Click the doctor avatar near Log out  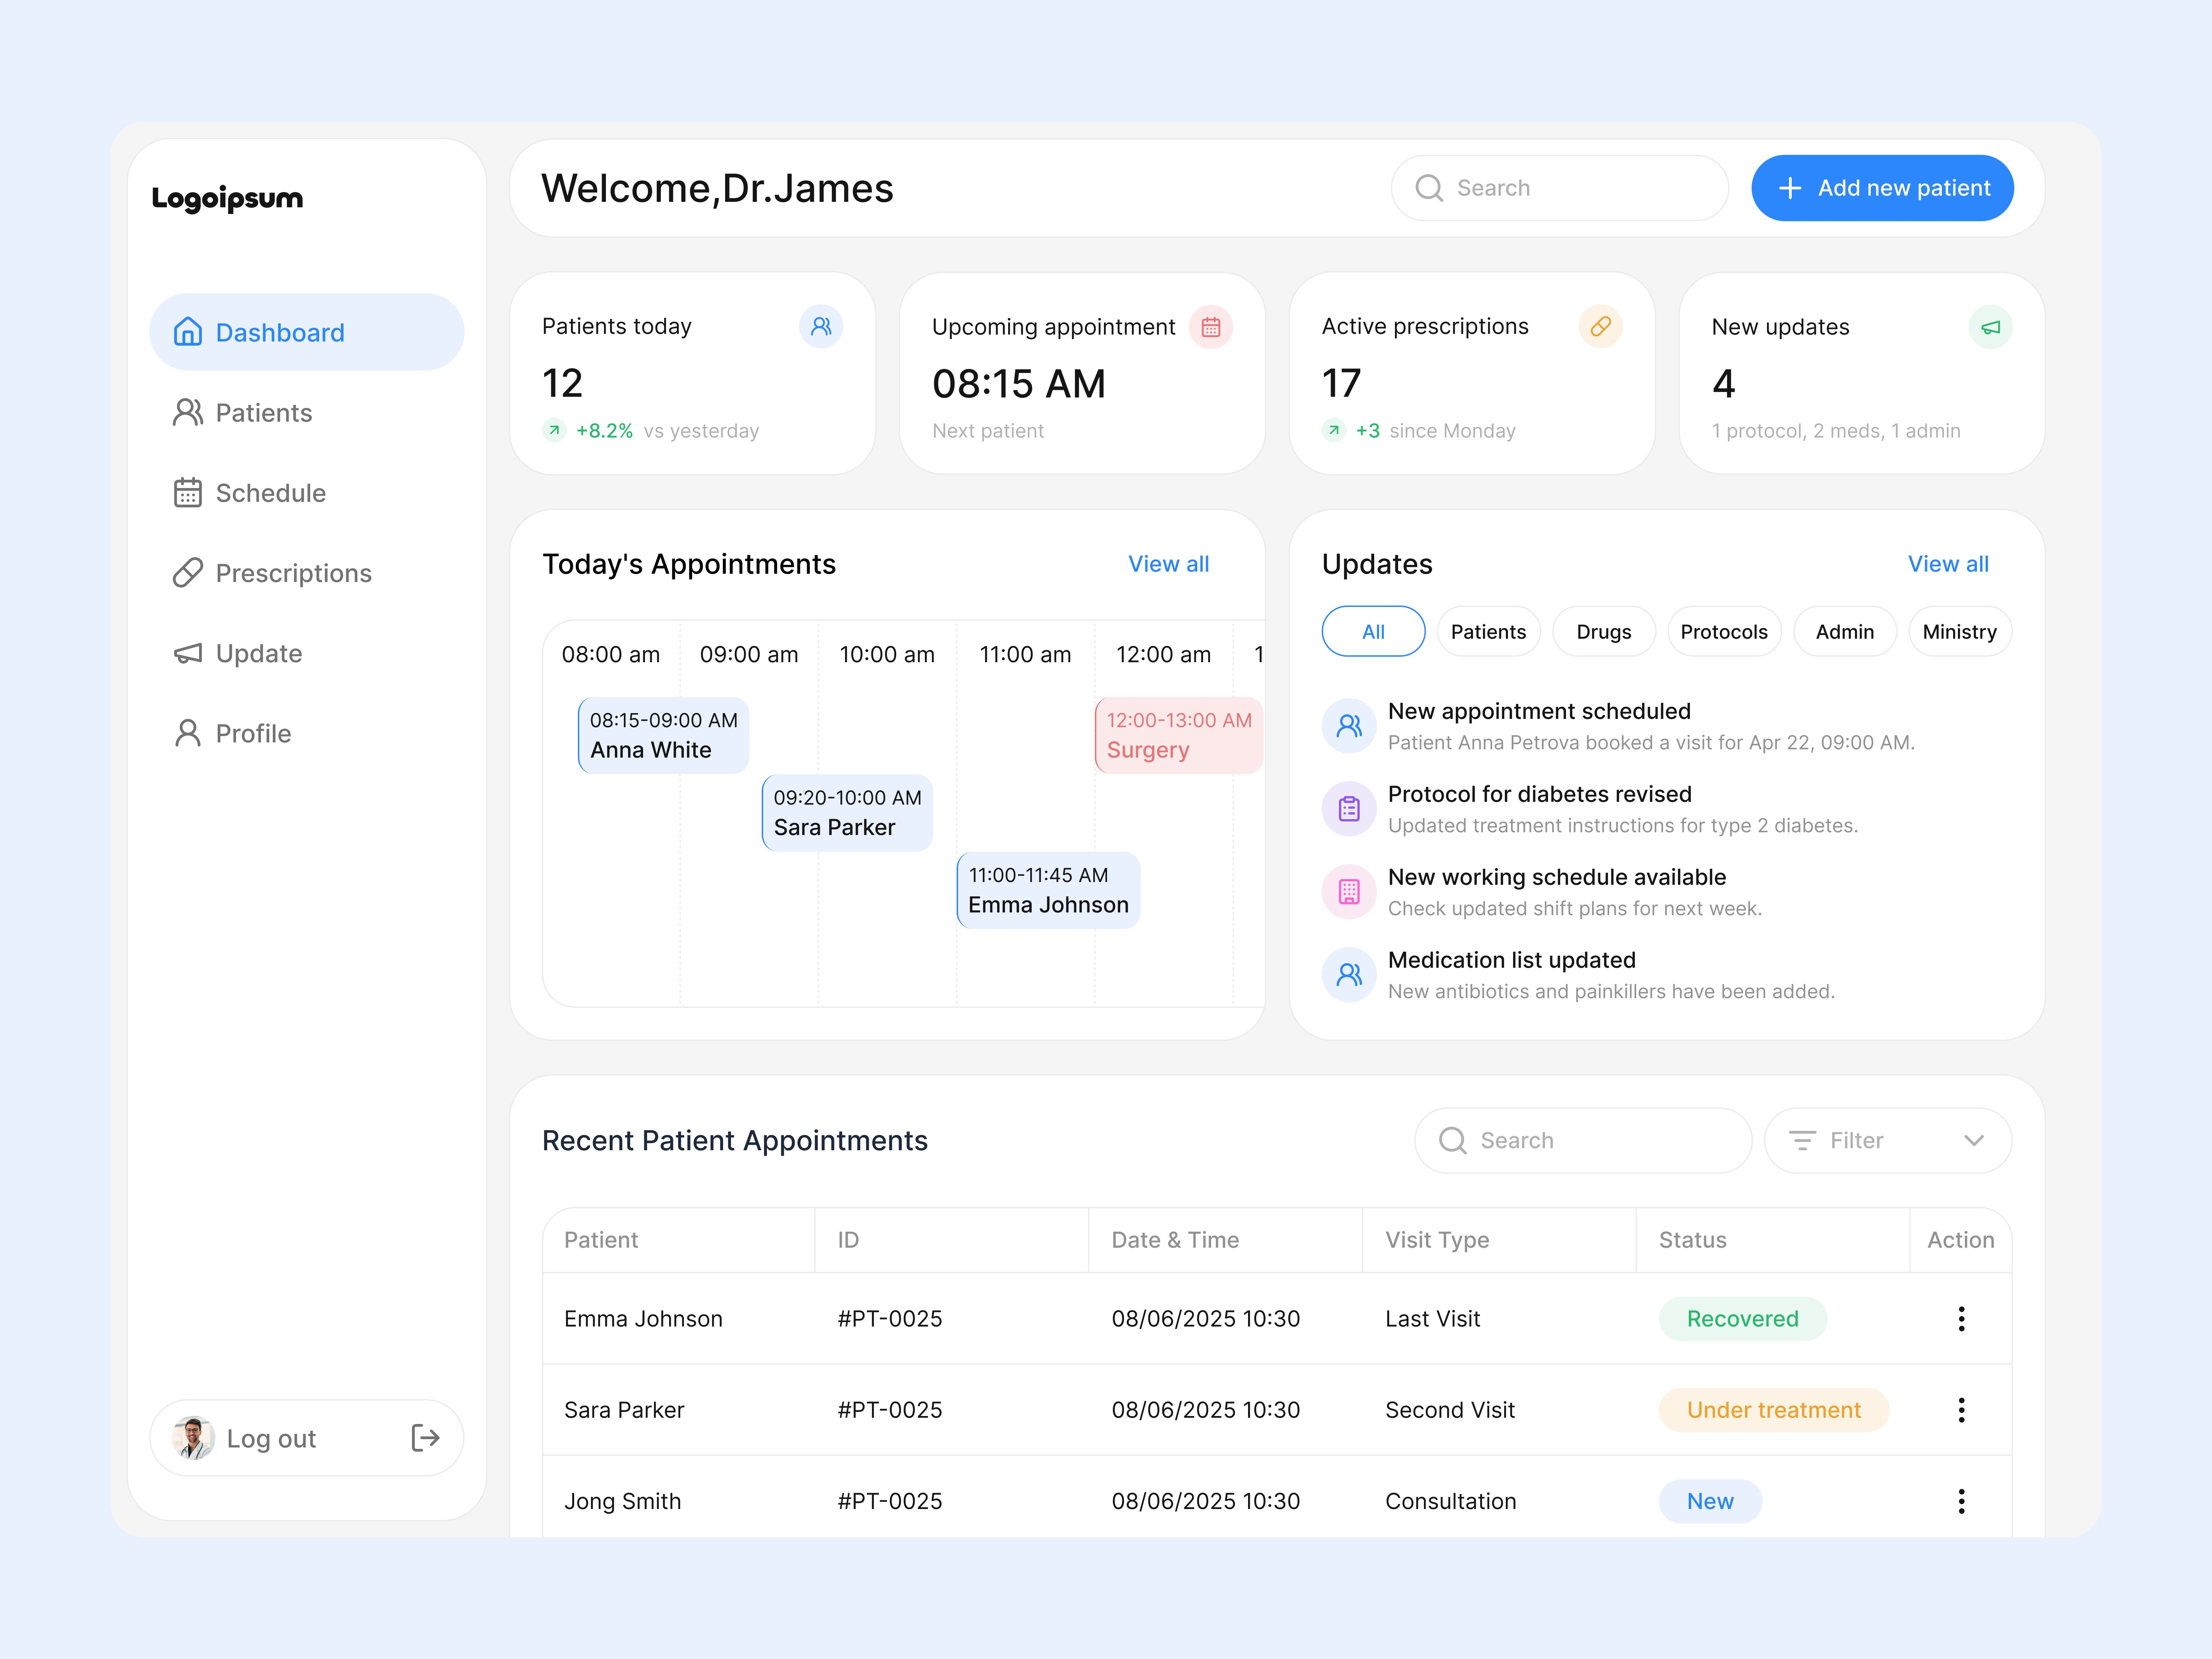(193, 1438)
